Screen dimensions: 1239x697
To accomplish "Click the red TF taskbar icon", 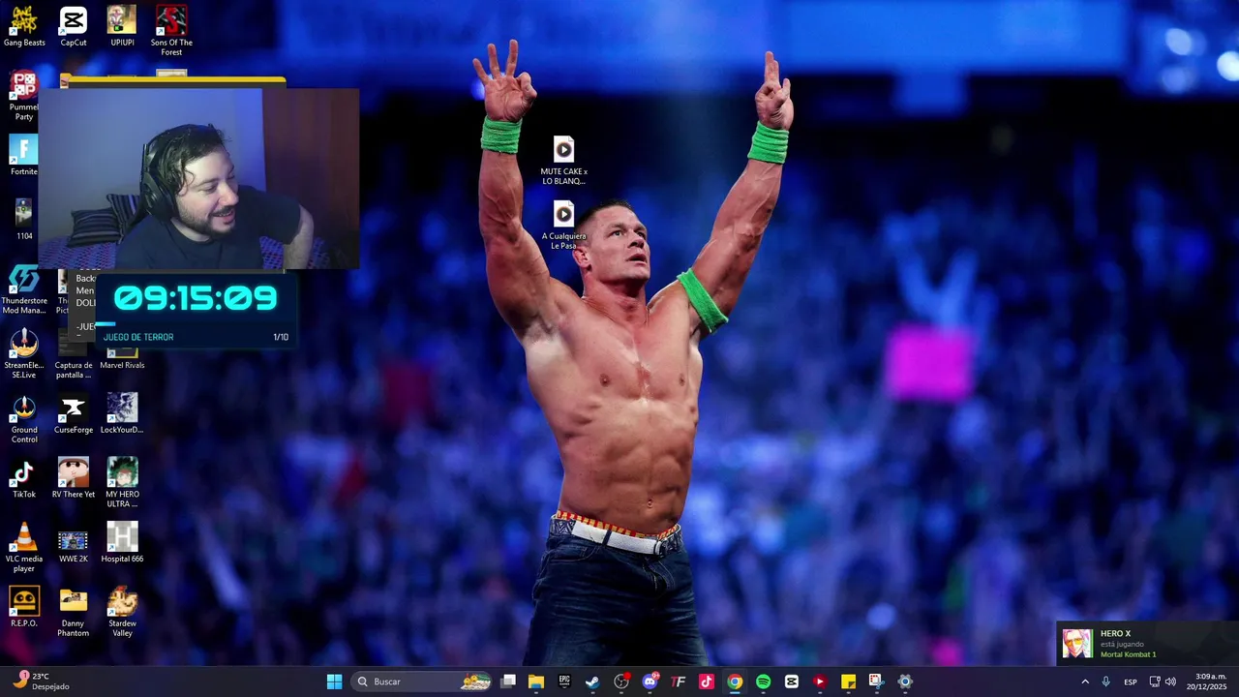I will point(678,682).
